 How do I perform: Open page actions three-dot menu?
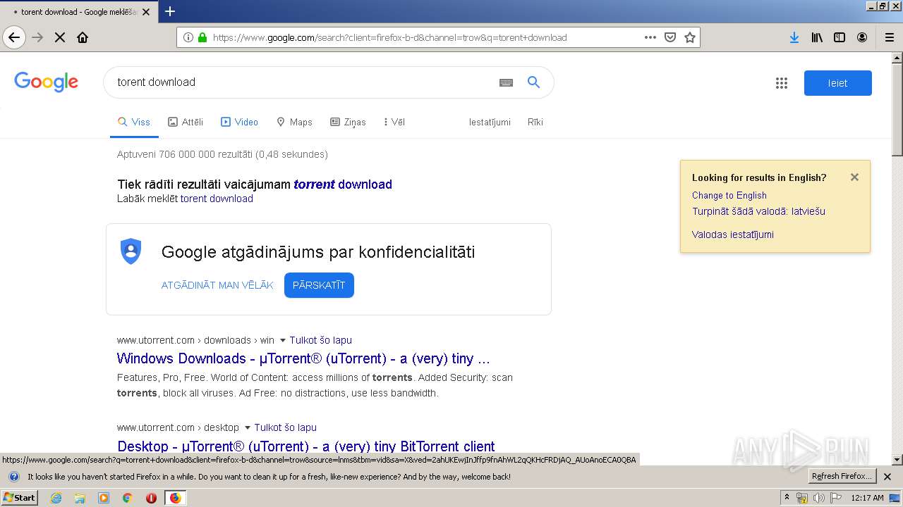point(650,37)
